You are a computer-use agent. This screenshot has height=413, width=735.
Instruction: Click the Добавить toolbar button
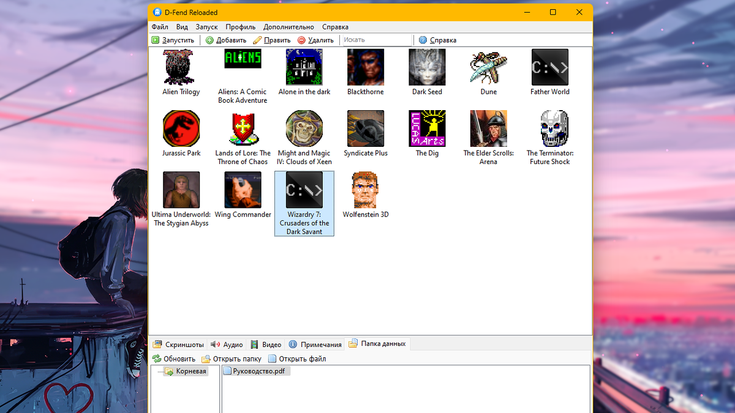[225, 40]
